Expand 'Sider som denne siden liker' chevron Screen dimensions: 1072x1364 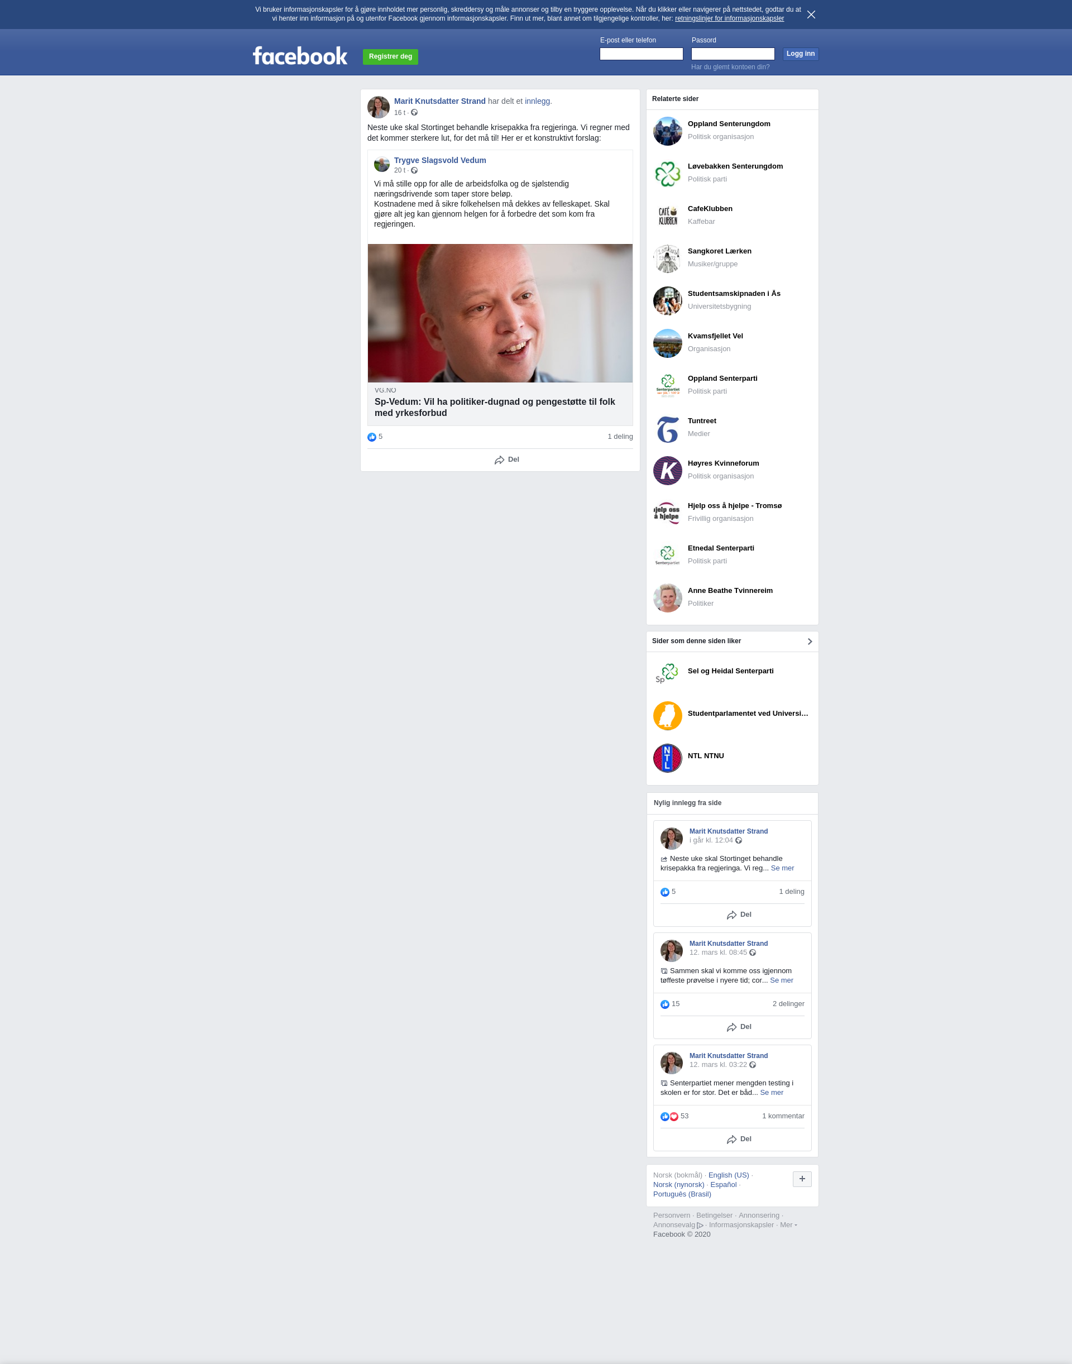[x=809, y=642]
